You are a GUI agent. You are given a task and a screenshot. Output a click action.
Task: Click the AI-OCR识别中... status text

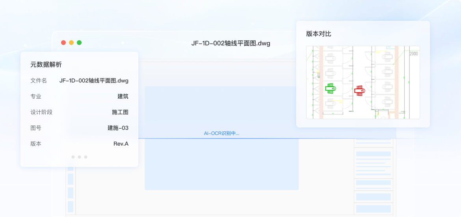222,133
